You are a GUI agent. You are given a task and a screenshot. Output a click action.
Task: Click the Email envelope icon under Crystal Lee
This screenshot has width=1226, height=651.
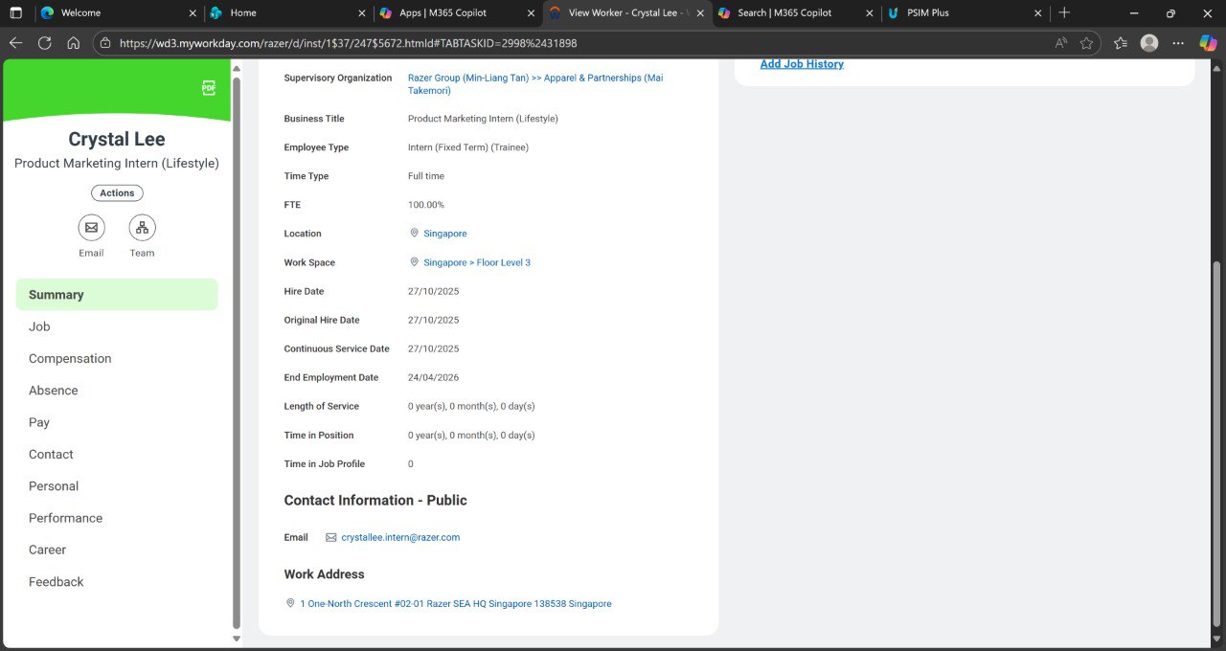pos(91,228)
